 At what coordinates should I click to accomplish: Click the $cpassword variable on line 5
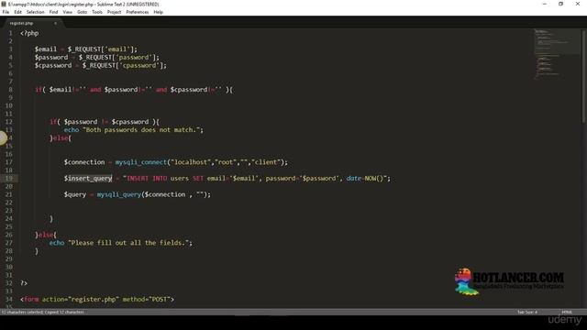tap(53, 65)
